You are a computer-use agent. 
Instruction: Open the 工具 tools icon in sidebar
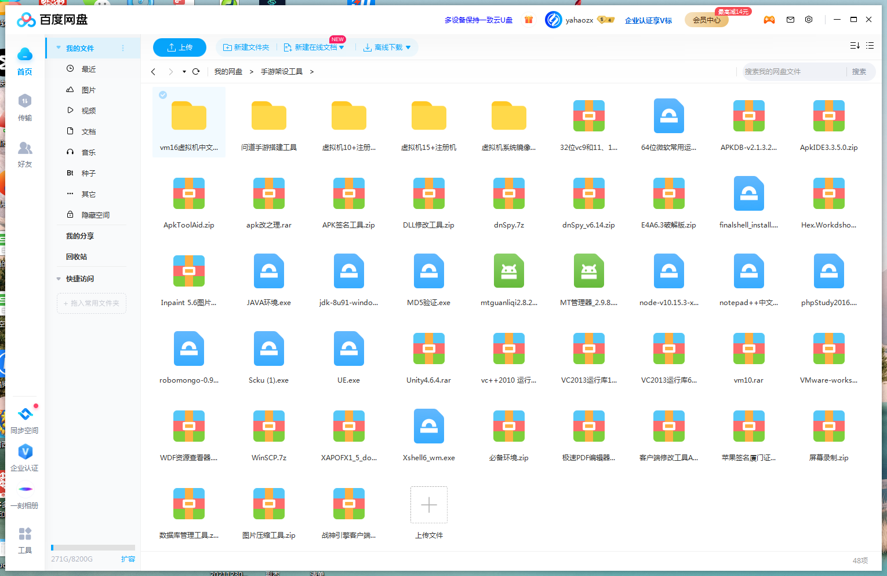[24, 540]
